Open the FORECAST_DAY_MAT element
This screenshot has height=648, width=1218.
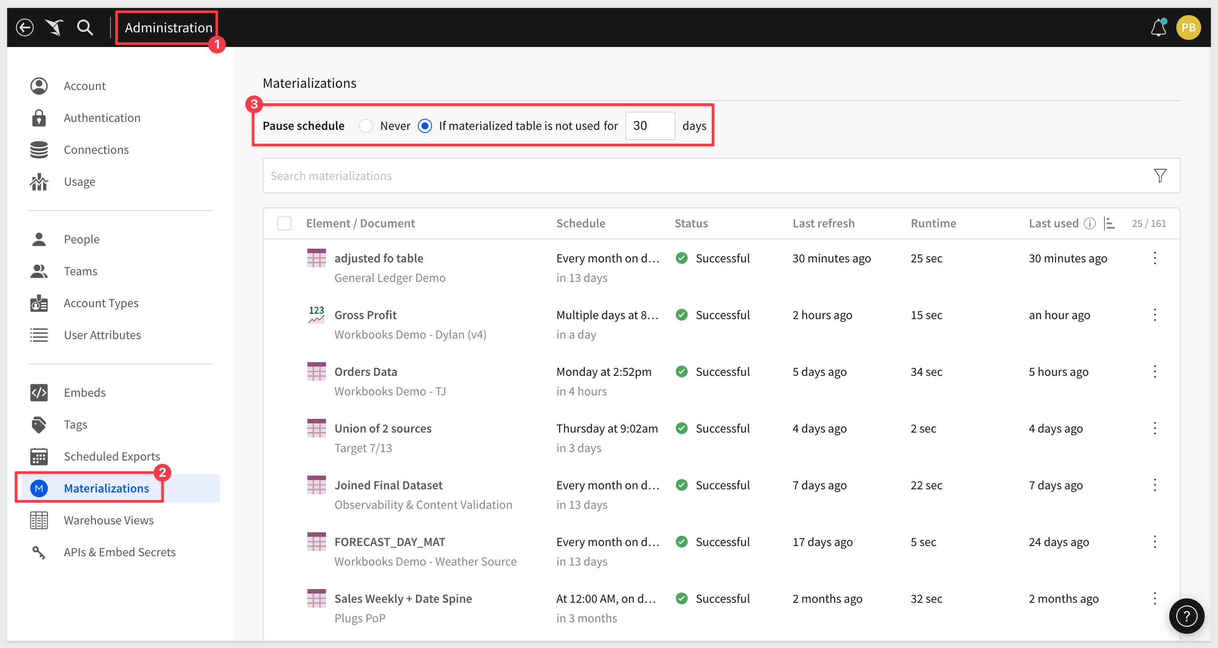tap(389, 542)
